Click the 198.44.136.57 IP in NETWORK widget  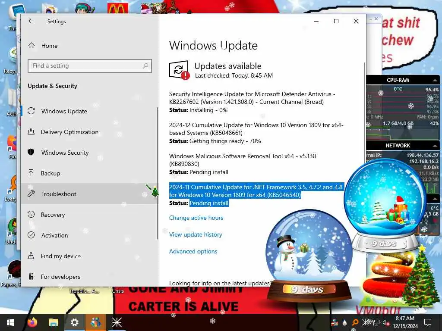tap(422, 155)
